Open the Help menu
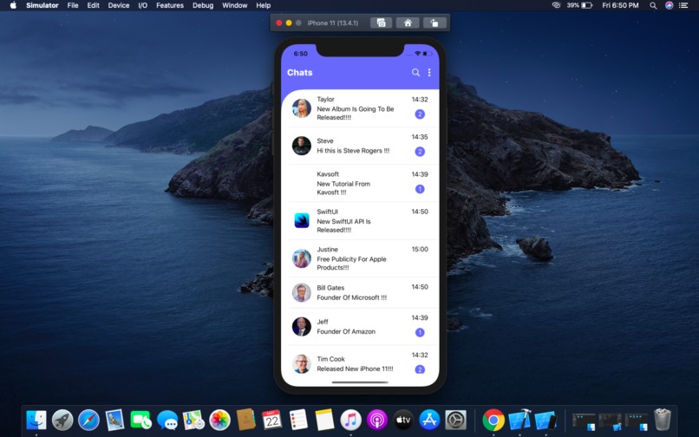Viewport: 699px width, 437px height. pos(263,5)
